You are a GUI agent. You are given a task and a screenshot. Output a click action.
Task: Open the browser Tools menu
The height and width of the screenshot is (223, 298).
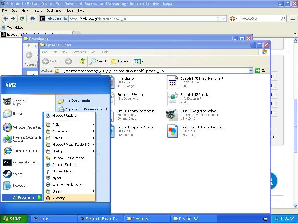click(70, 10)
